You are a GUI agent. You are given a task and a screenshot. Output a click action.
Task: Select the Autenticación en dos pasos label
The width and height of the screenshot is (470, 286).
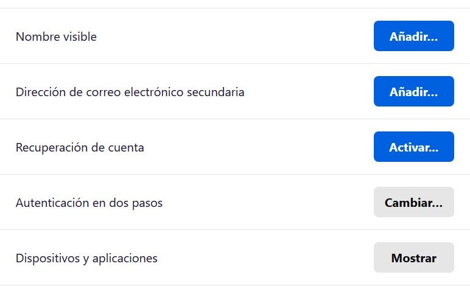click(89, 203)
